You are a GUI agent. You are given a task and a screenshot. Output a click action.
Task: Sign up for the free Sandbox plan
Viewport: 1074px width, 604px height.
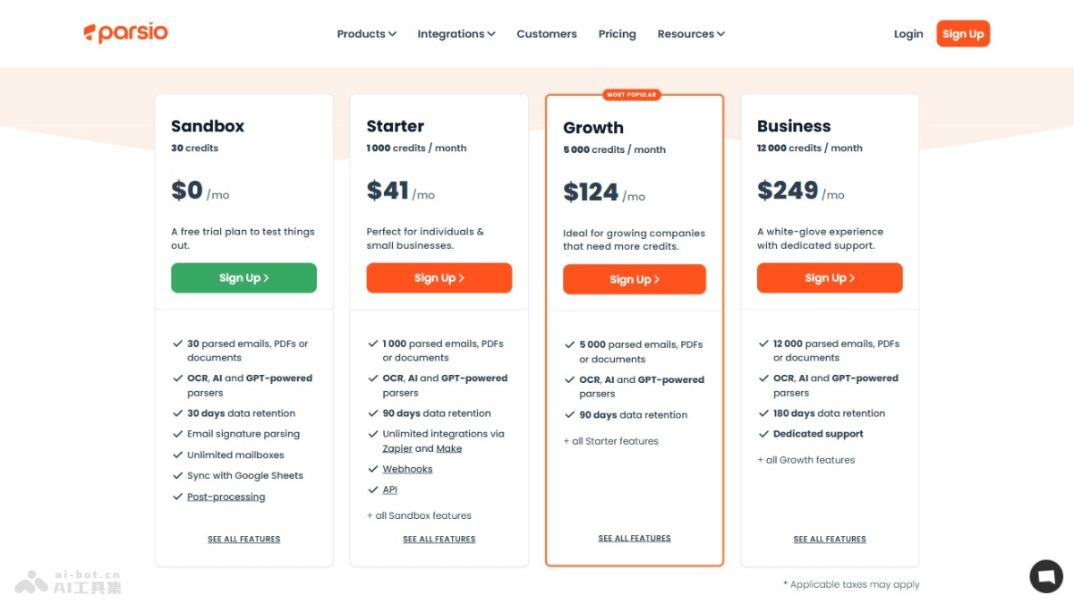[243, 278]
